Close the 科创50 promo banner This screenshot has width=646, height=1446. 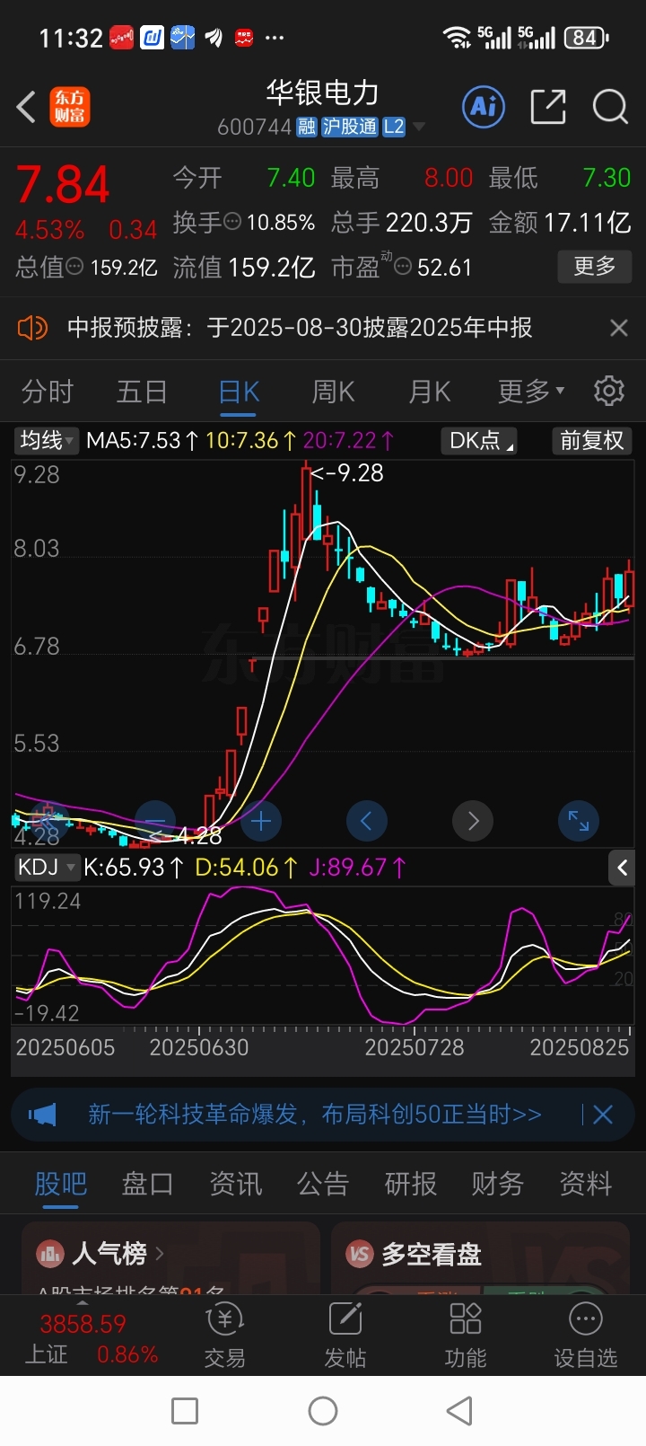point(603,1115)
